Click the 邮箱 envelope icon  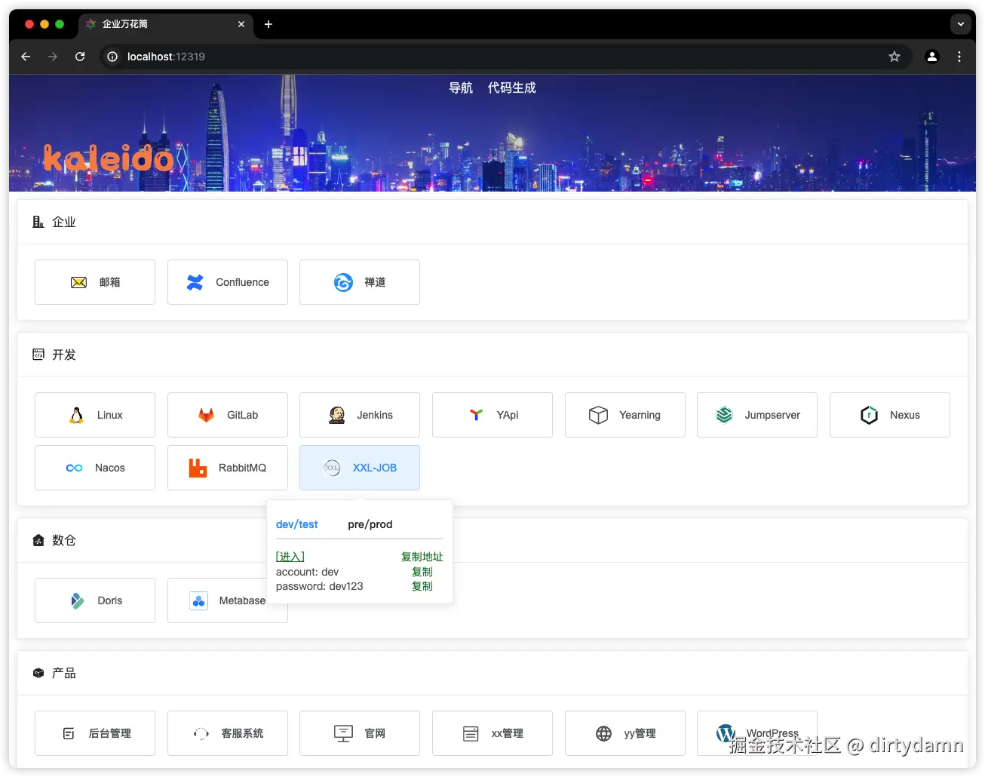pyautogui.click(x=78, y=282)
